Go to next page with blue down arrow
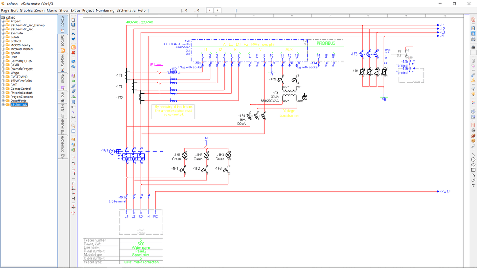477x268 pixels. click(x=73, y=39)
